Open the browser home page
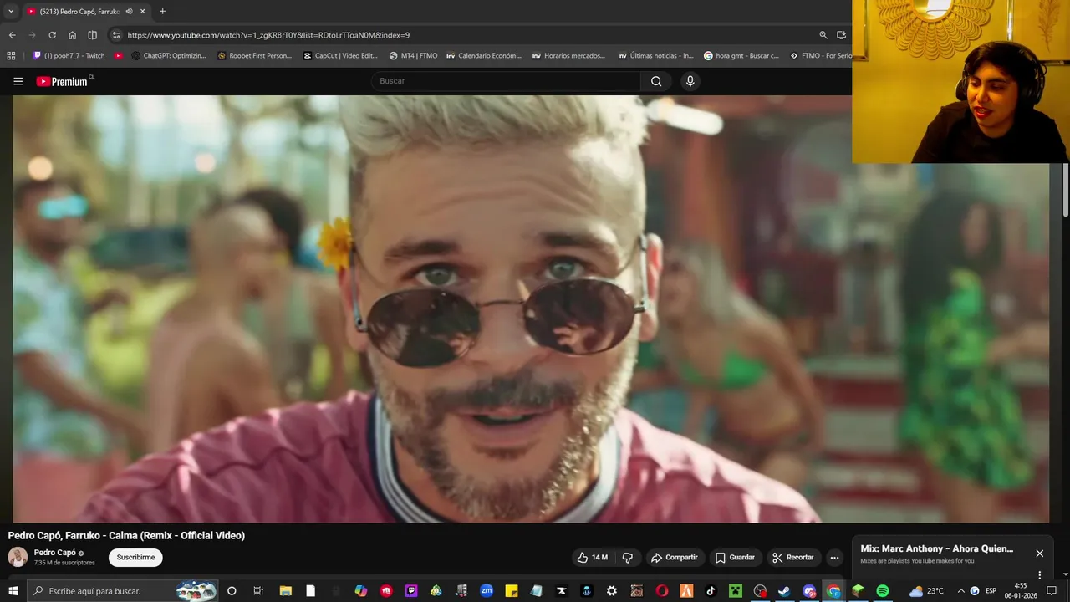 click(x=72, y=35)
